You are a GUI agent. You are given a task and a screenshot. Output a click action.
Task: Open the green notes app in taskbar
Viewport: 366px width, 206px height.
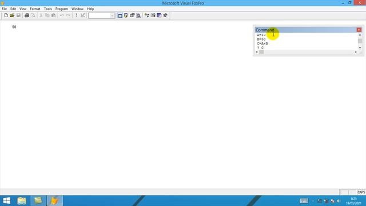[38, 201]
